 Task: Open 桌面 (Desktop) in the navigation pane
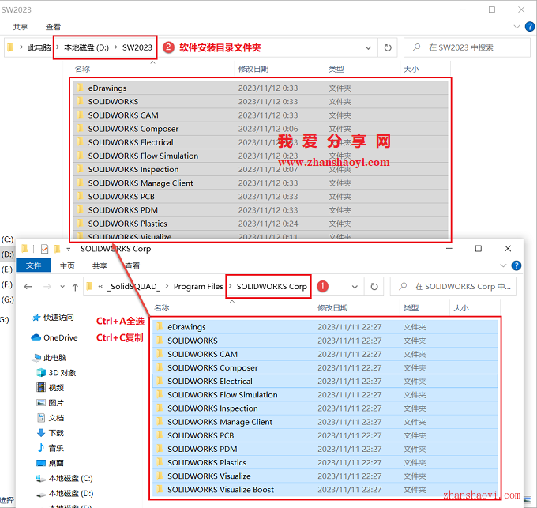click(51, 463)
